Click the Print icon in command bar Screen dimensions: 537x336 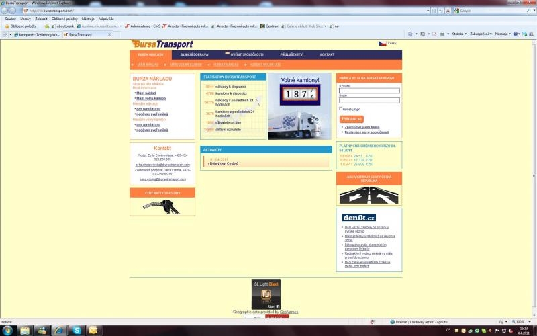pos(442,34)
